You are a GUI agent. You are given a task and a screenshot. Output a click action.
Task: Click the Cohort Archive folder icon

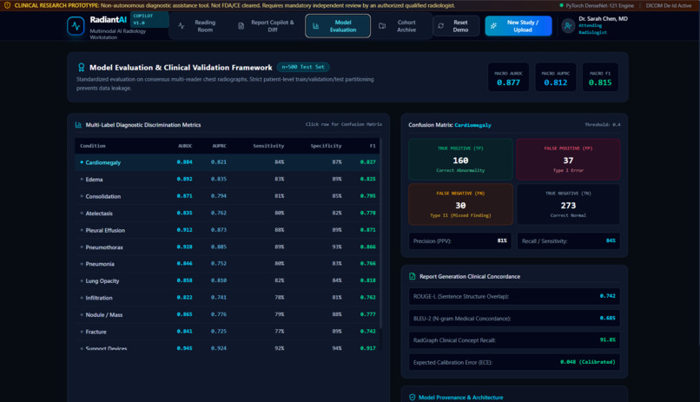coord(382,26)
